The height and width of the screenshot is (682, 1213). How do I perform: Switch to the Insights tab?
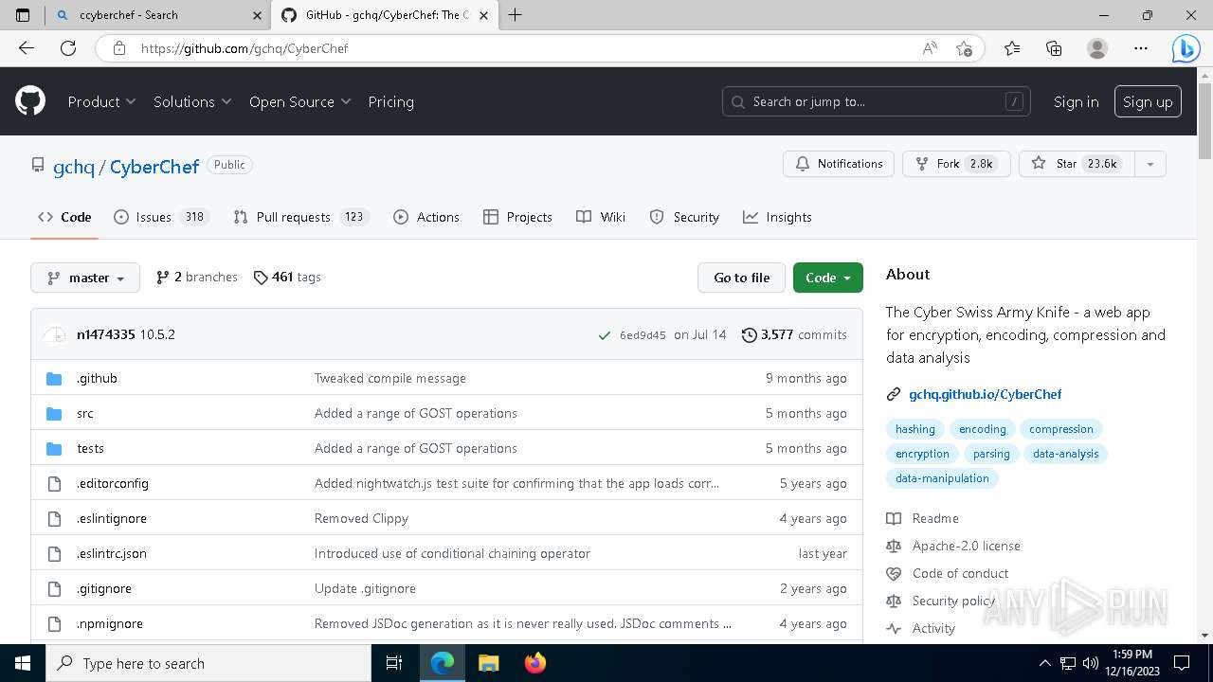pos(777,217)
